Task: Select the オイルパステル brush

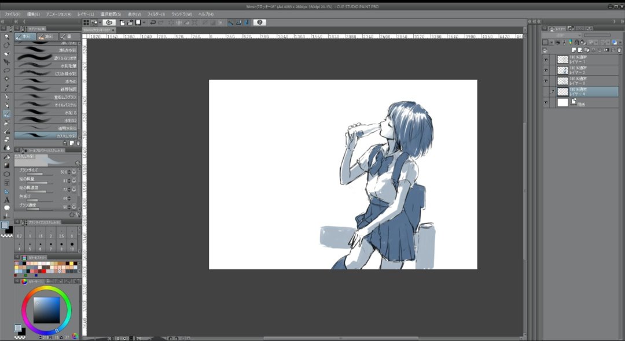Action: pyautogui.click(x=46, y=105)
